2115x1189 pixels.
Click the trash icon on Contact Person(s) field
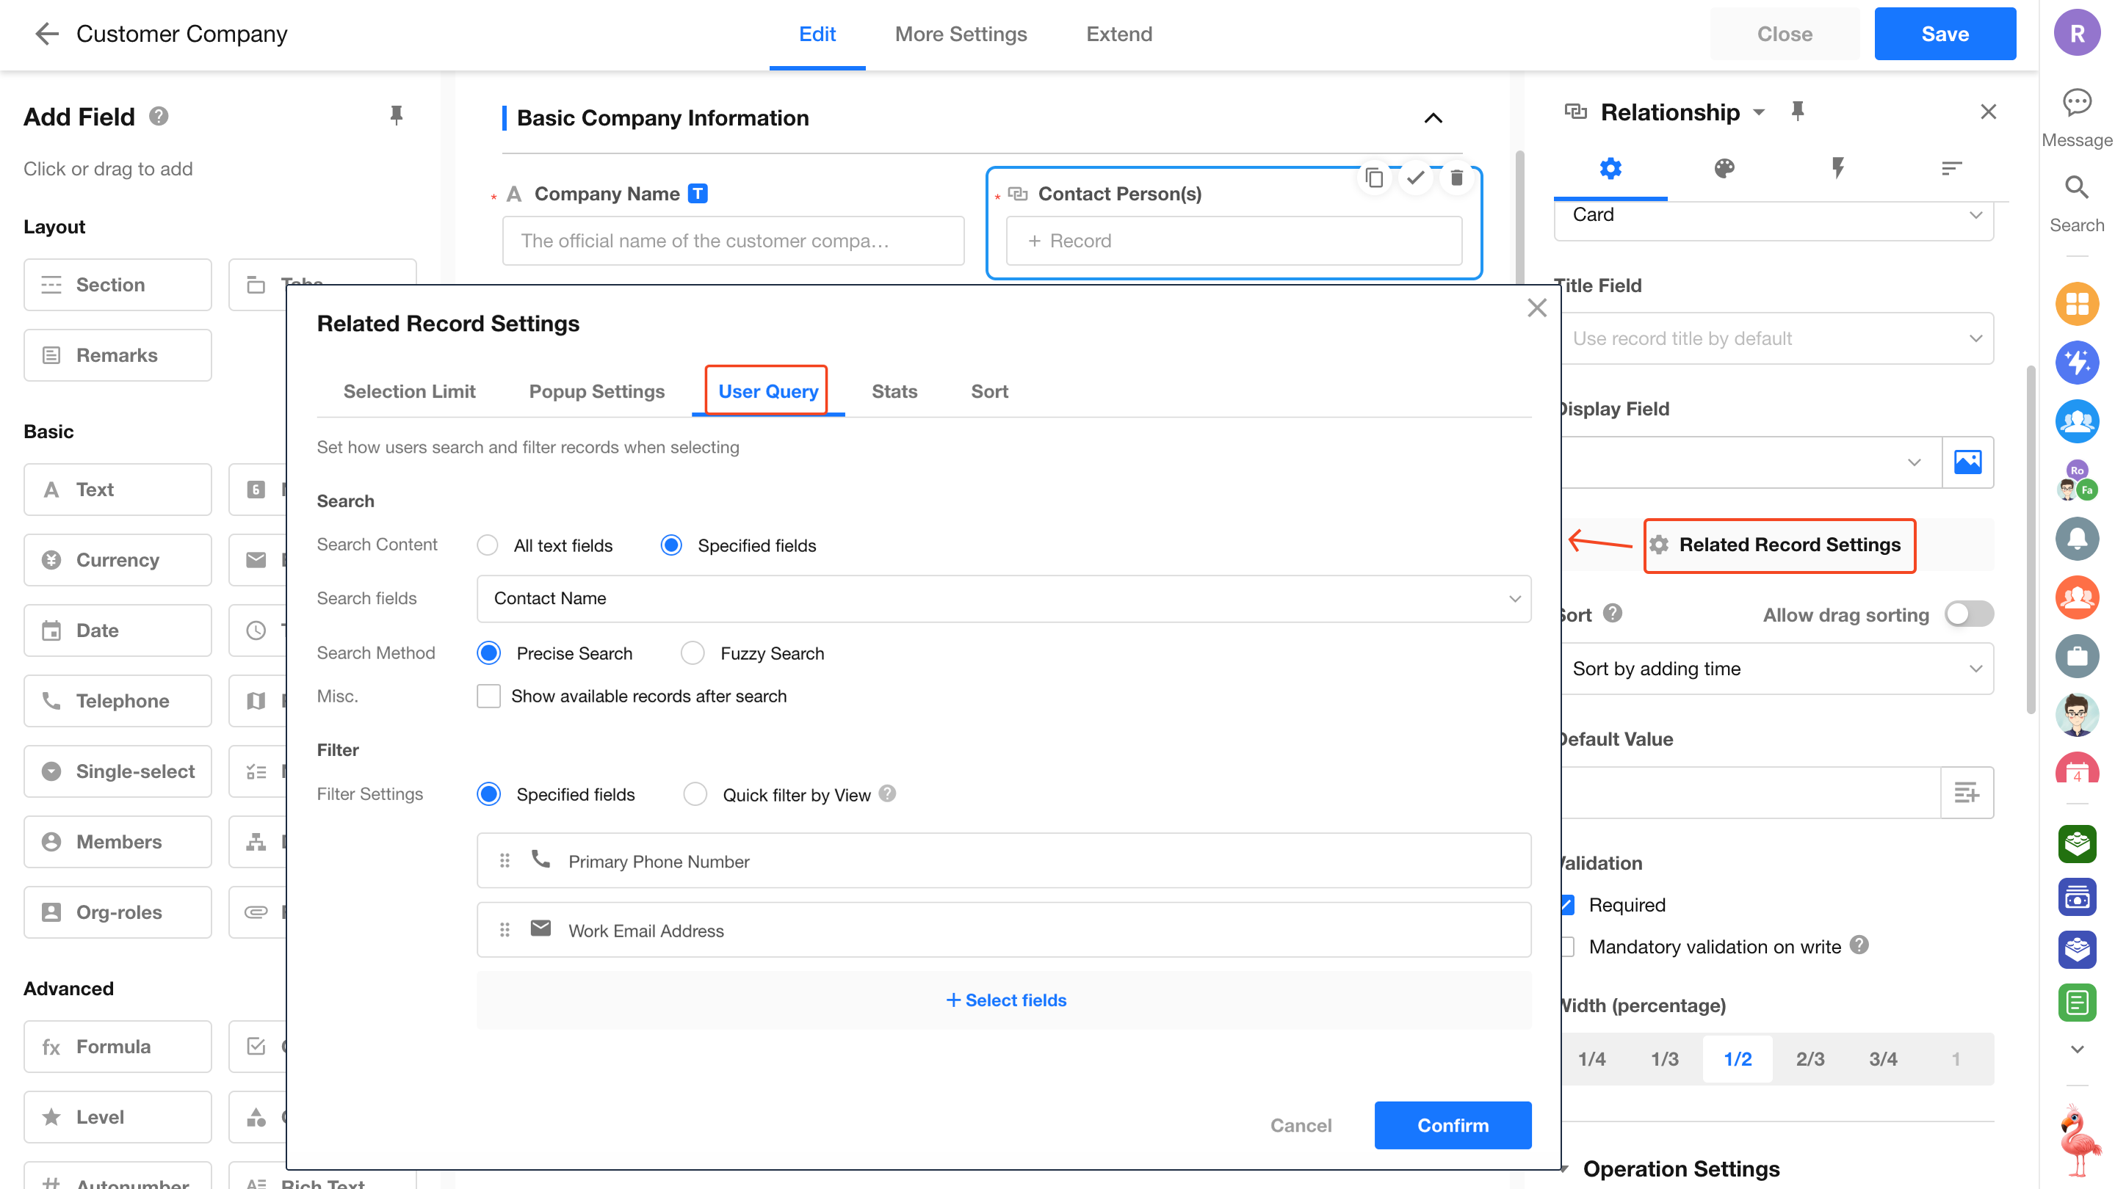pyautogui.click(x=1456, y=177)
